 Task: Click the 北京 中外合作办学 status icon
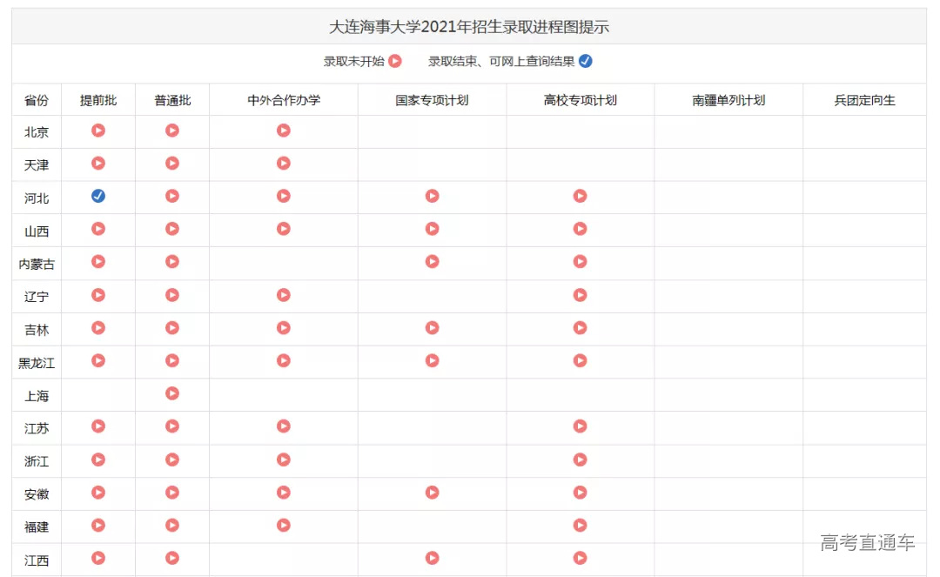[x=284, y=130]
